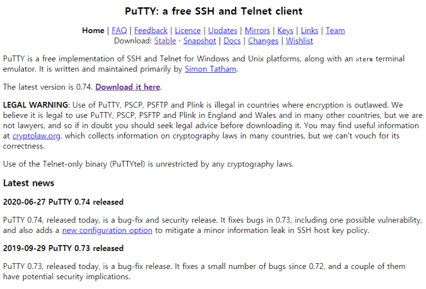Open the Snapshot download link
This screenshot has width=426, height=289.
[200, 41]
